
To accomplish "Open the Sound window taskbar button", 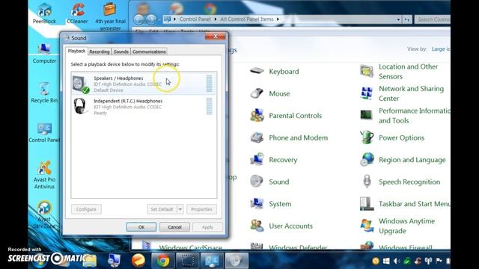I will pos(237,261).
